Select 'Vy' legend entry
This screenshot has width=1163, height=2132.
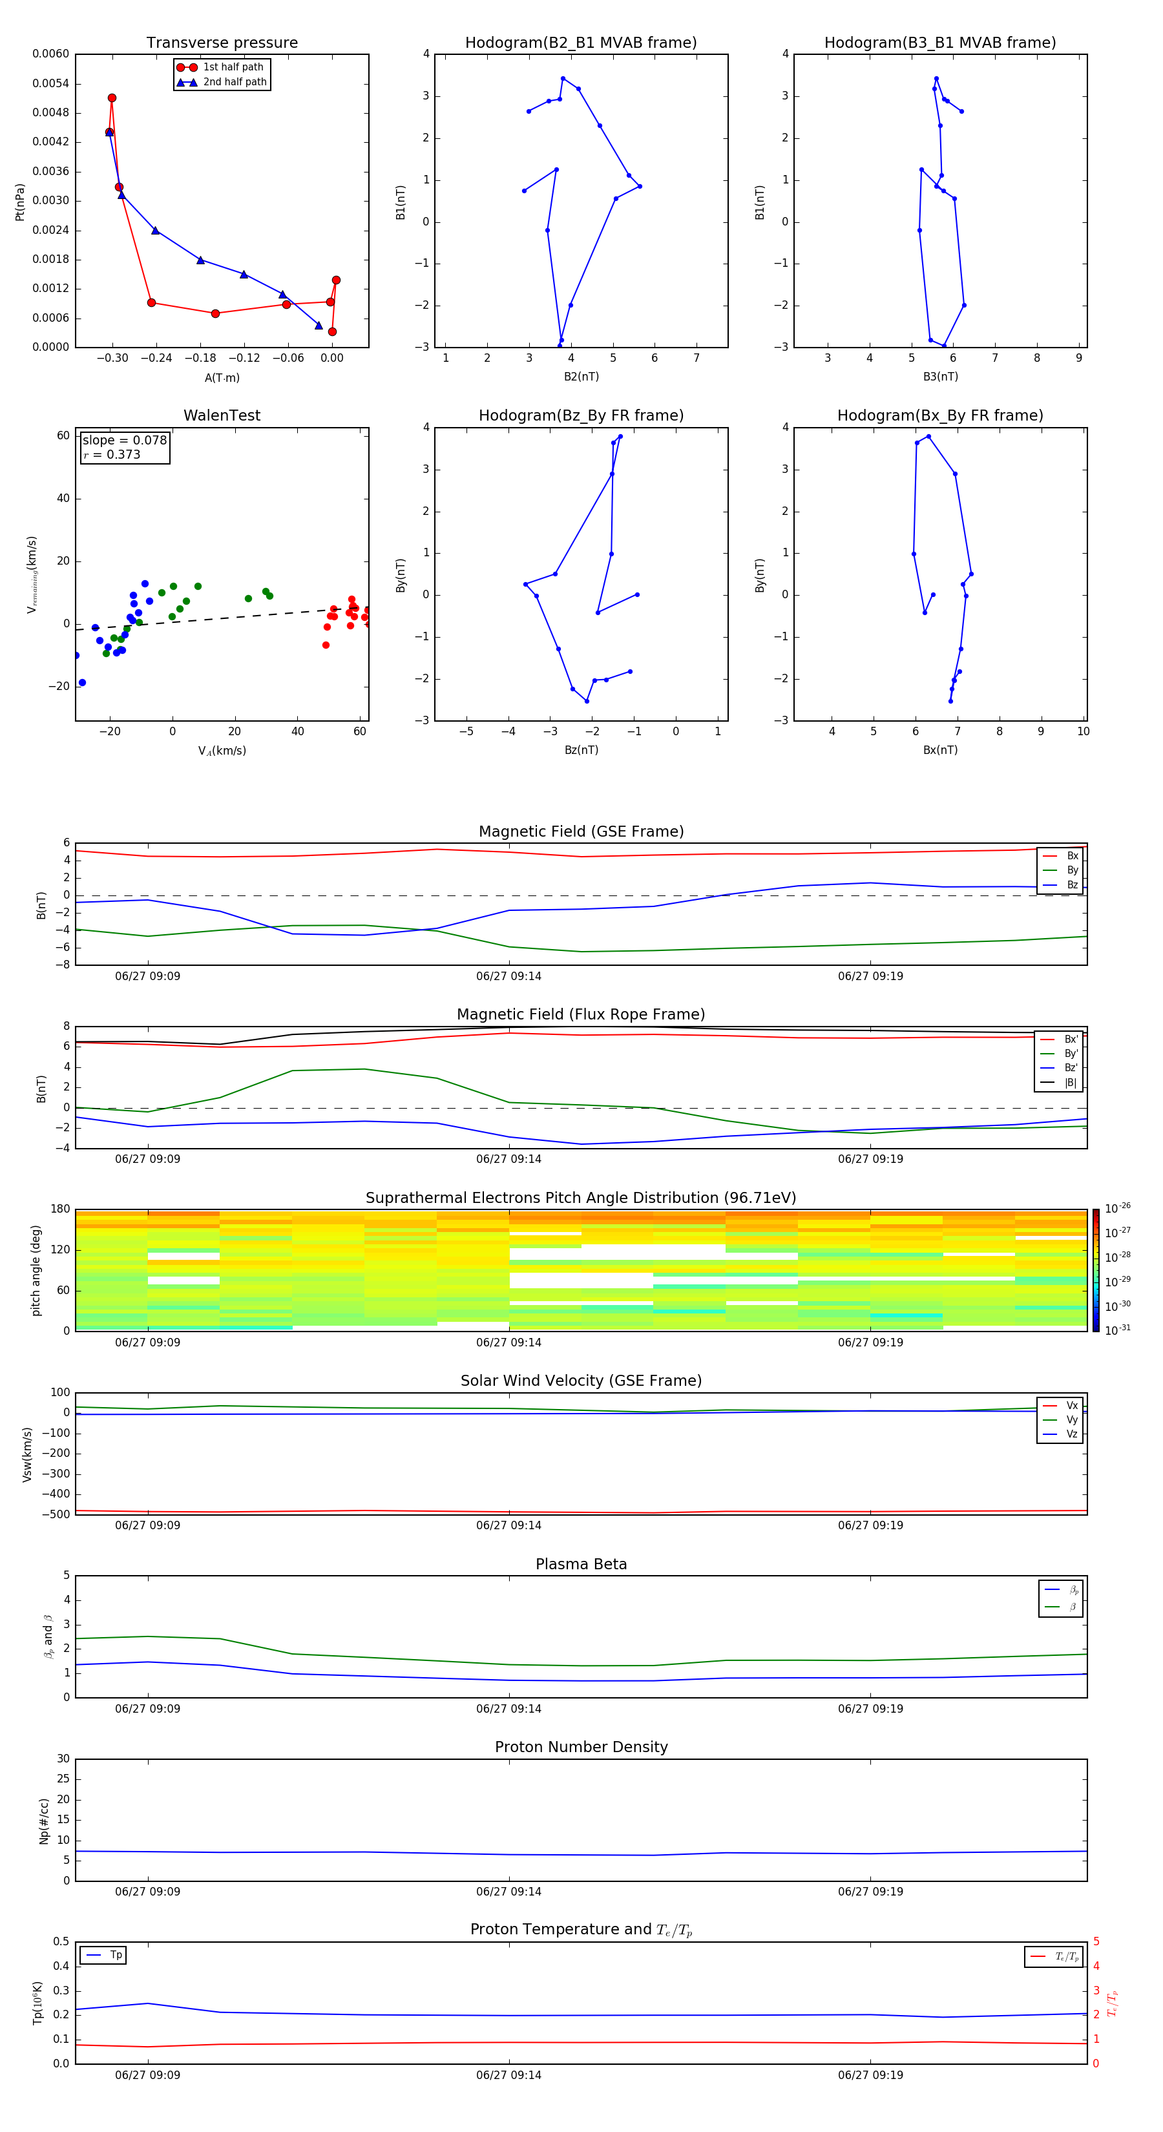[x=1060, y=1419]
